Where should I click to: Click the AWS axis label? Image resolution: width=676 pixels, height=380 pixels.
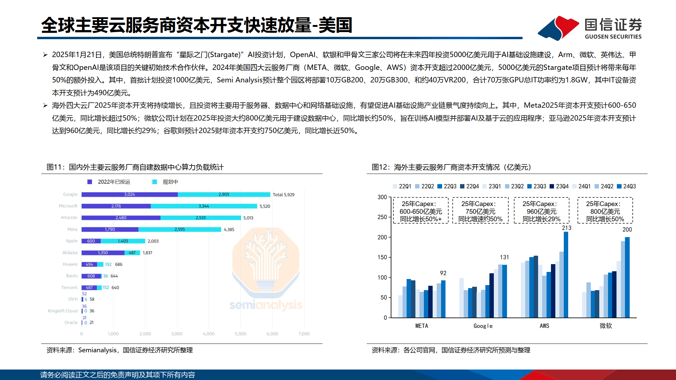click(x=544, y=326)
